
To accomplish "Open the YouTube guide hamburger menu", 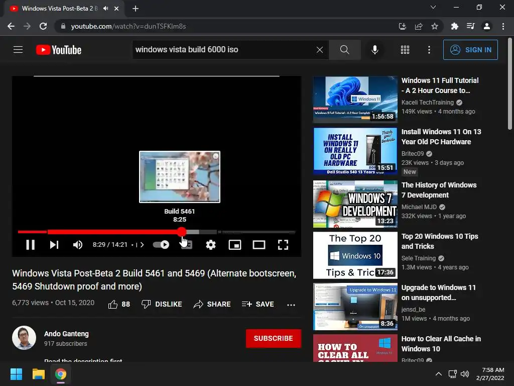I will click(18, 50).
